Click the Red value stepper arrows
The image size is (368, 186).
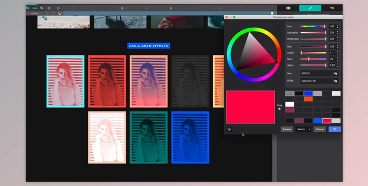coord(337,47)
